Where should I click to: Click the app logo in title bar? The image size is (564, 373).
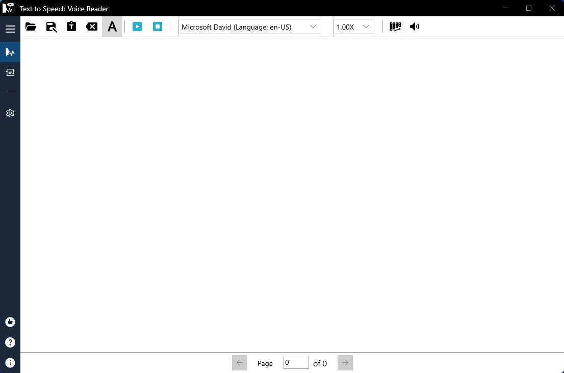point(8,8)
